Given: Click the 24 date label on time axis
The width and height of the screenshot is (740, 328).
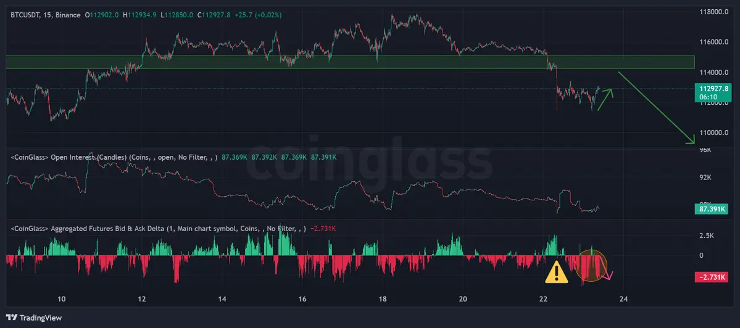Looking at the screenshot, I should [x=623, y=299].
